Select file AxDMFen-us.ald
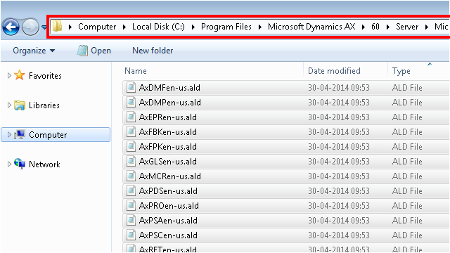 [169, 88]
